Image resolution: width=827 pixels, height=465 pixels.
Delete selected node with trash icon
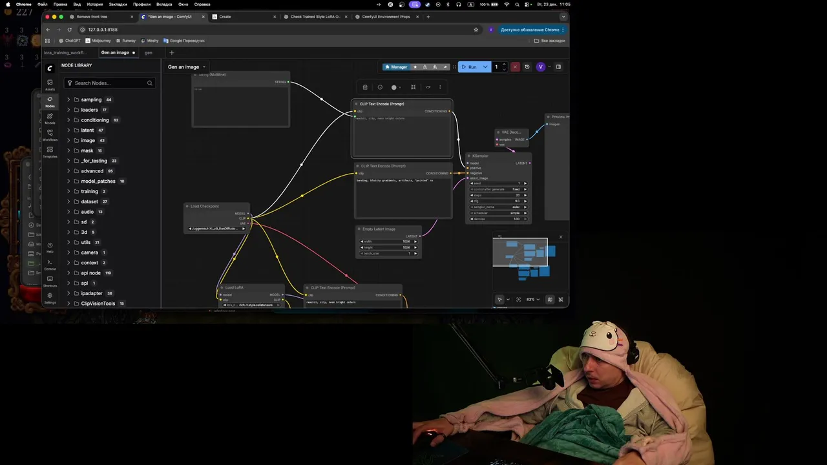coord(365,87)
